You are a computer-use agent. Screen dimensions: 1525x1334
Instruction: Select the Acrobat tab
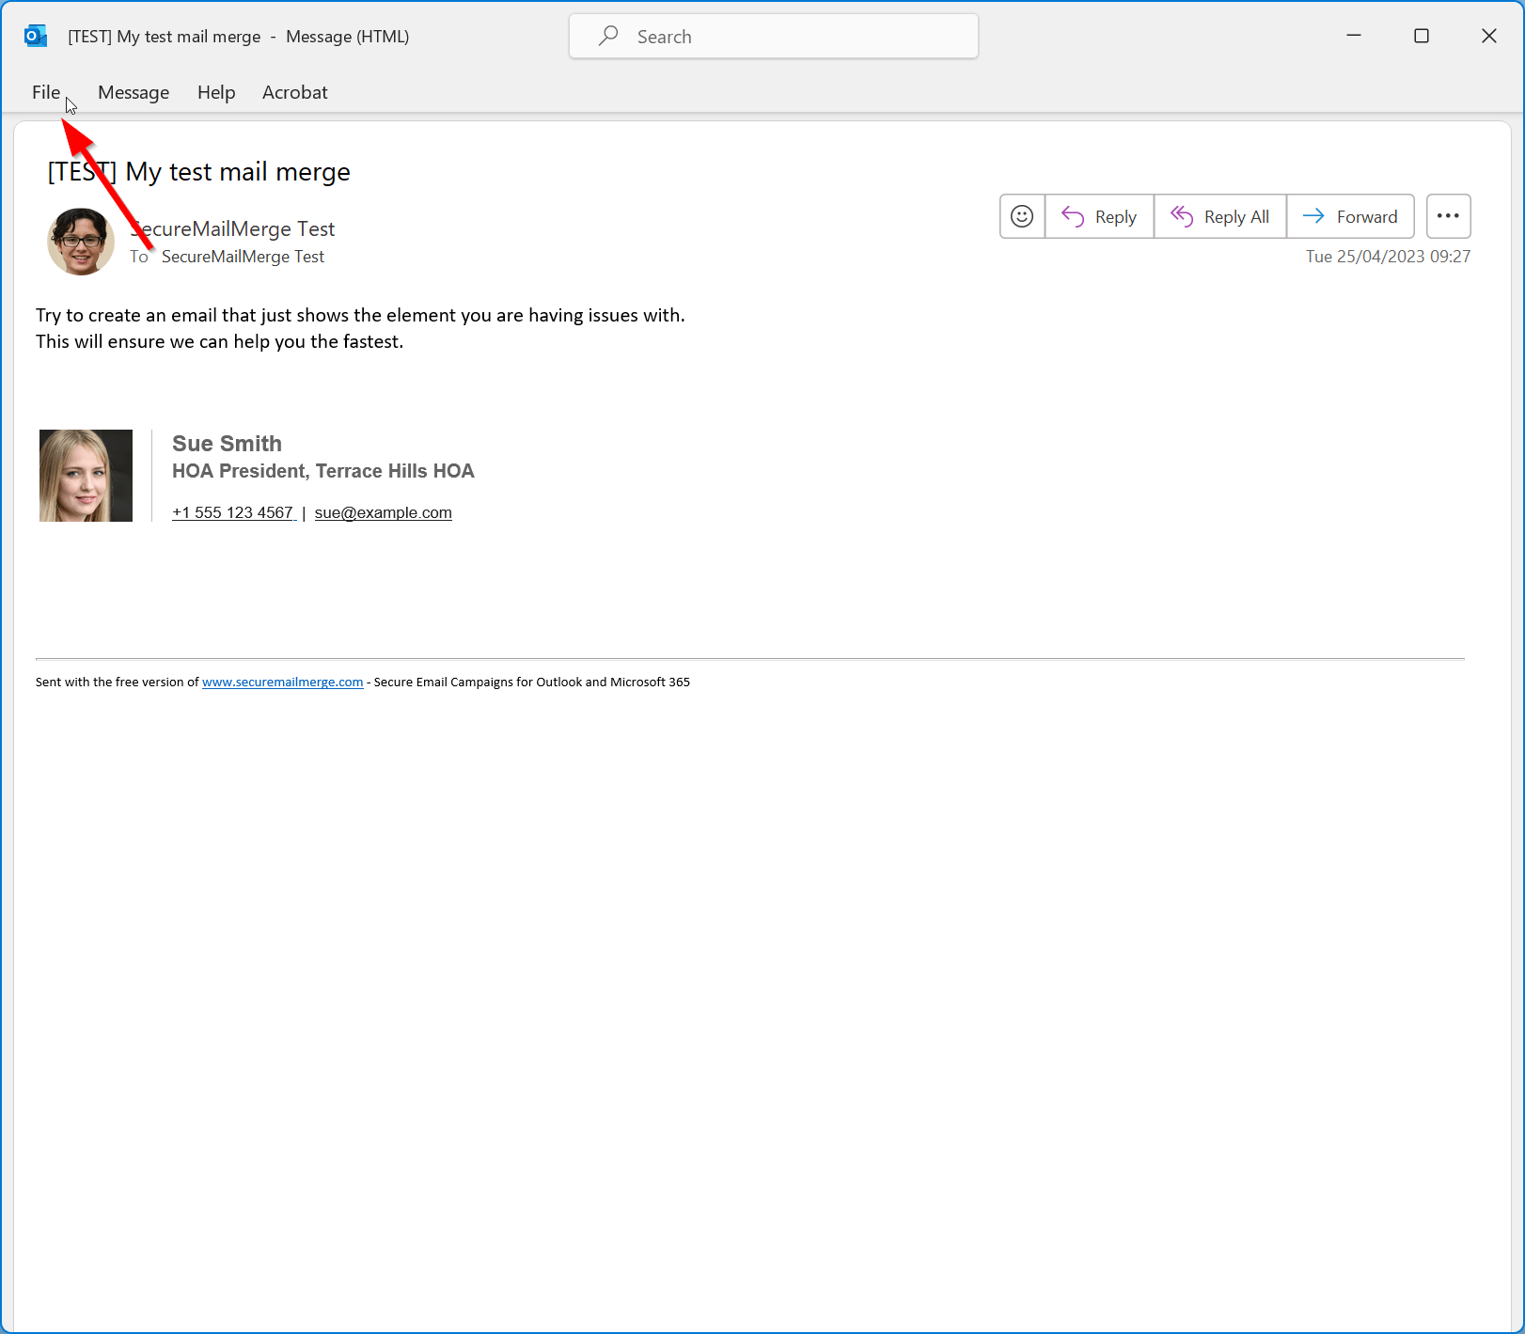point(294,92)
